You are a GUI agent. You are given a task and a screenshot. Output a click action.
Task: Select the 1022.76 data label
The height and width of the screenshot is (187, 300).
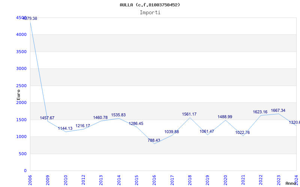242,133
